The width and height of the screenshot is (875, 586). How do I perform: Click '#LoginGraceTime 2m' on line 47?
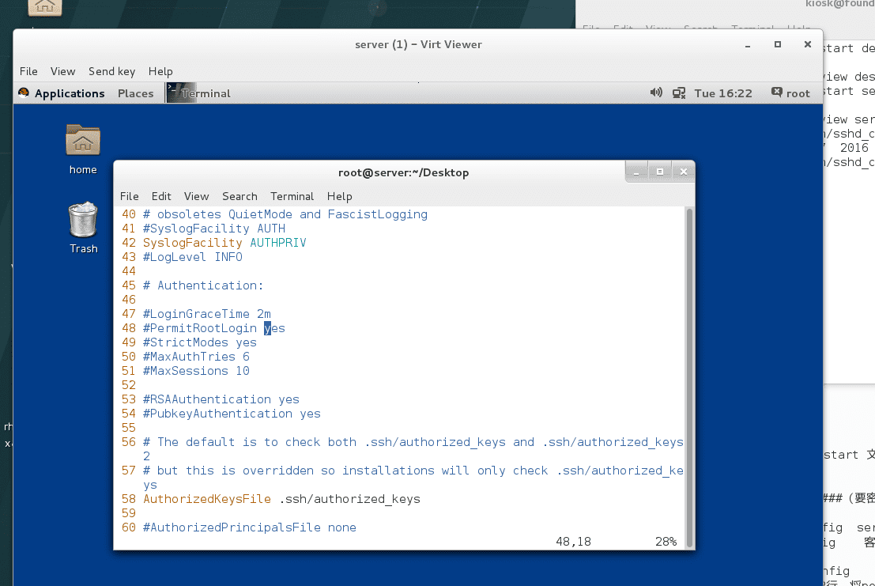(207, 314)
